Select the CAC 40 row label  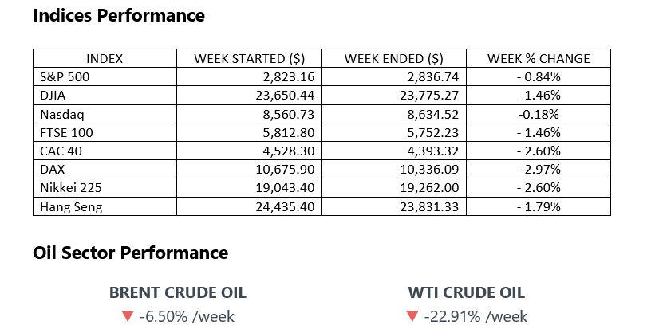click(x=57, y=151)
